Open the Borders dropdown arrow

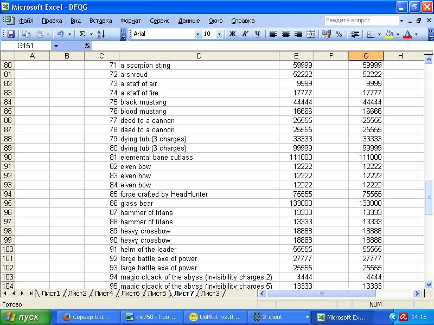tap(379, 34)
